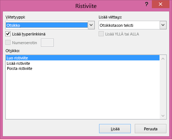Uncheck the Lisää hyperlinkkinä checkbox
The height and width of the screenshot is (139, 172).
click(x=8, y=34)
